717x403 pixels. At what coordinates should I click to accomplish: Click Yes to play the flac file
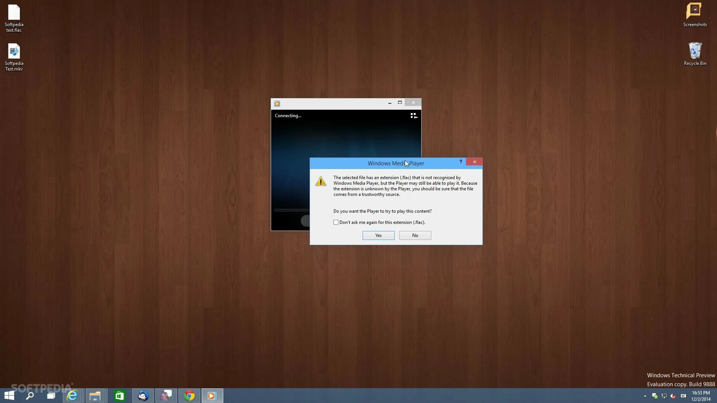[378, 235]
